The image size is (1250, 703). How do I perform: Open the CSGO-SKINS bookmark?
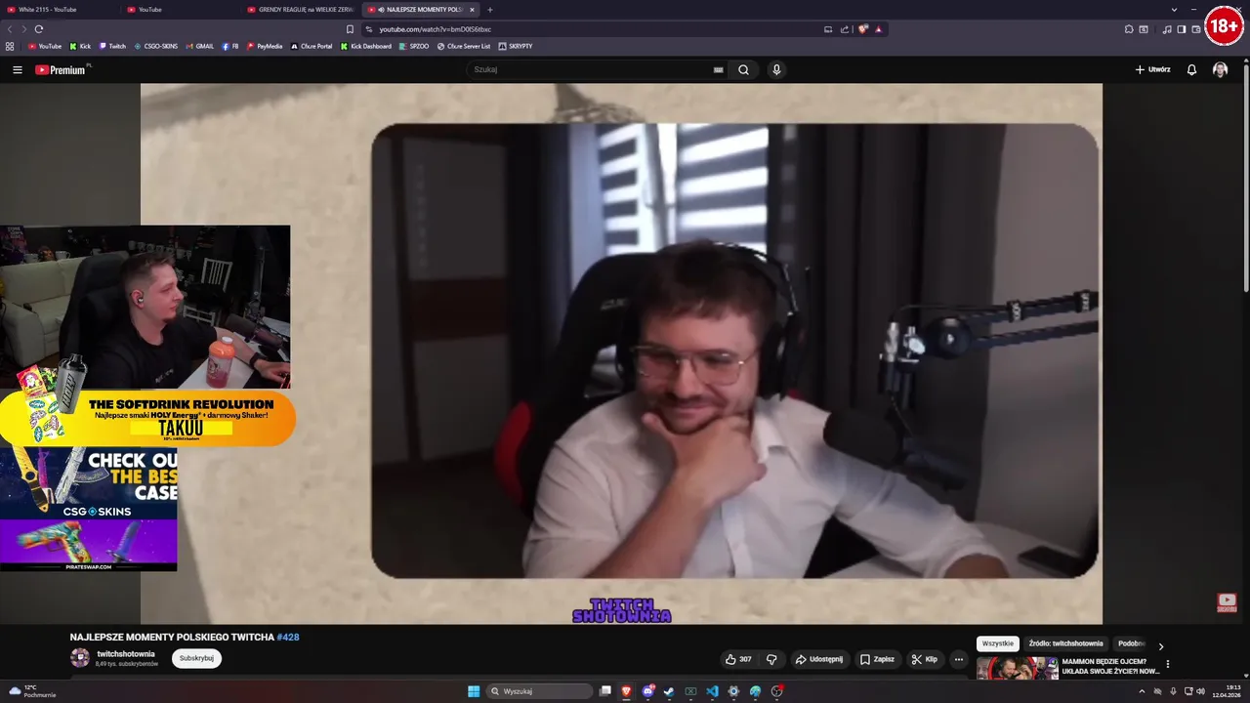point(156,46)
